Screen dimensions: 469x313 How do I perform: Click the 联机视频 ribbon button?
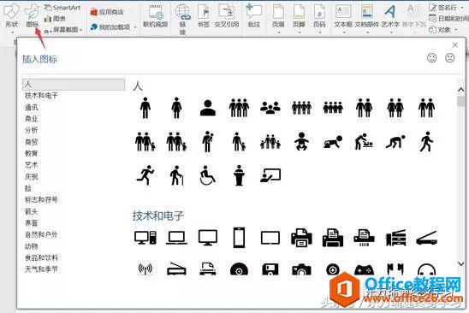coord(156,16)
